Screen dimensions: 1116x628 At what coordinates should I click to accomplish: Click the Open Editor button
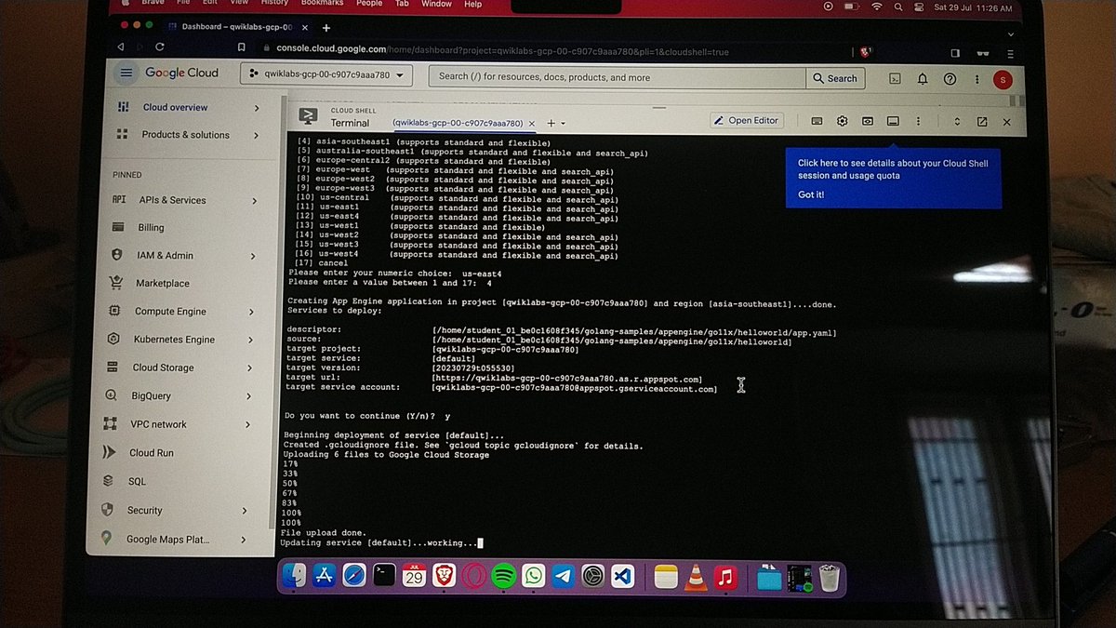click(x=747, y=120)
